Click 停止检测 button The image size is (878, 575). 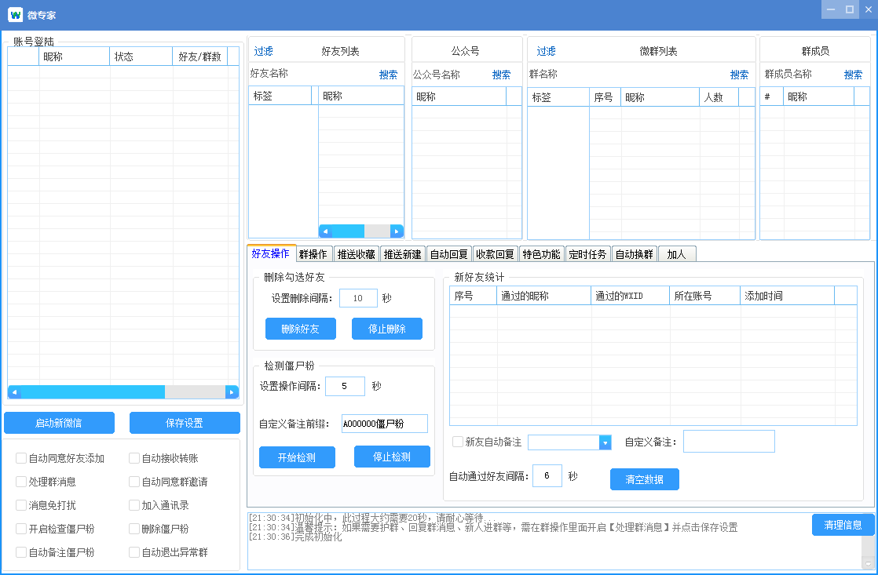tap(392, 457)
